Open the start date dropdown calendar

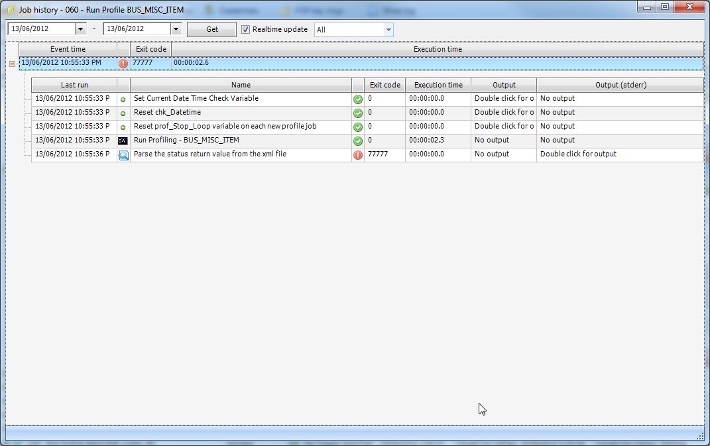(x=81, y=29)
